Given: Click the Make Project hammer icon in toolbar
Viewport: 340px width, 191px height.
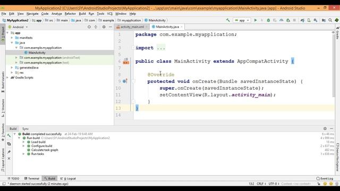Looking at the screenshot, I should click(x=228, y=20).
